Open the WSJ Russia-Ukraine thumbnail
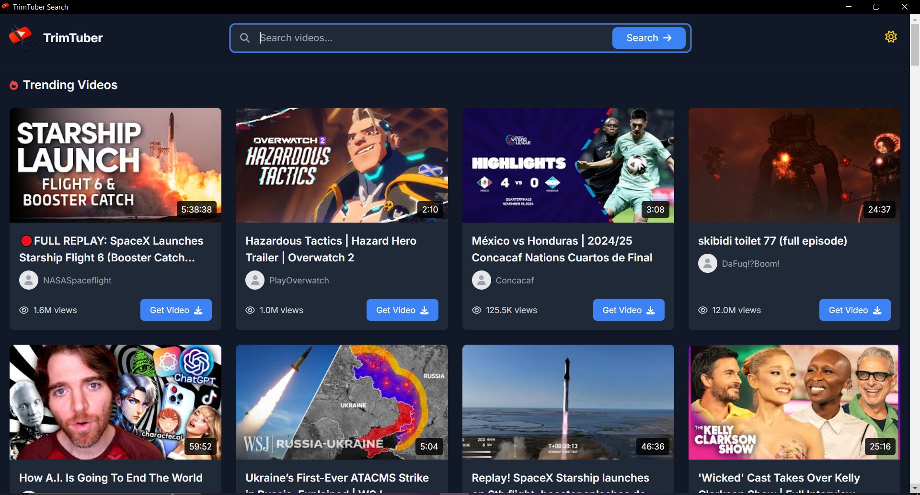Image resolution: width=920 pixels, height=495 pixels. [x=342, y=402]
